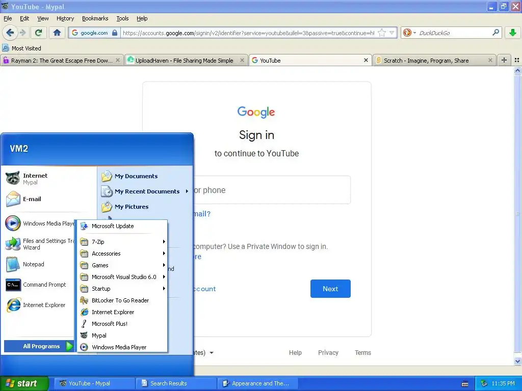Click All Programs button
522x391 pixels.
pyautogui.click(x=39, y=346)
